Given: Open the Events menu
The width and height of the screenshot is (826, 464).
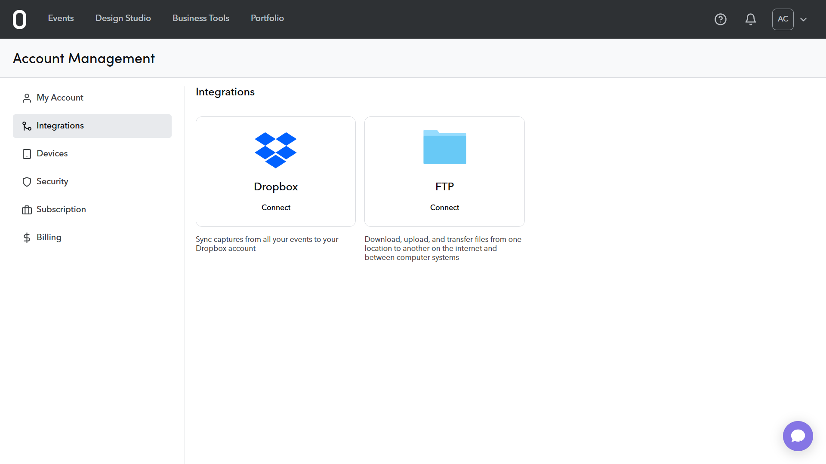Looking at the screenshot, I should pyautogui.click(x=61, y=18).
